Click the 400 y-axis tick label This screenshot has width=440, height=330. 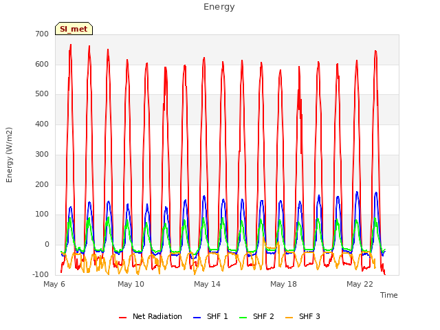coord(42,124)
